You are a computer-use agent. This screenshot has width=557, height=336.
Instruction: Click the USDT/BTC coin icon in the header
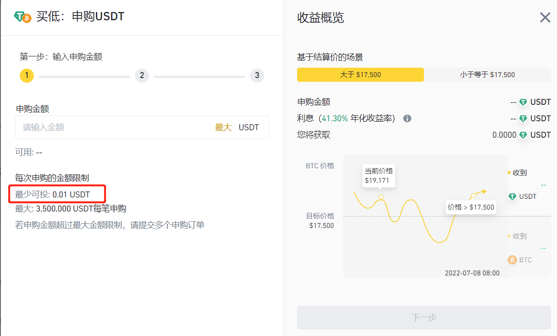pyautogui.click(x=23, y=17)
